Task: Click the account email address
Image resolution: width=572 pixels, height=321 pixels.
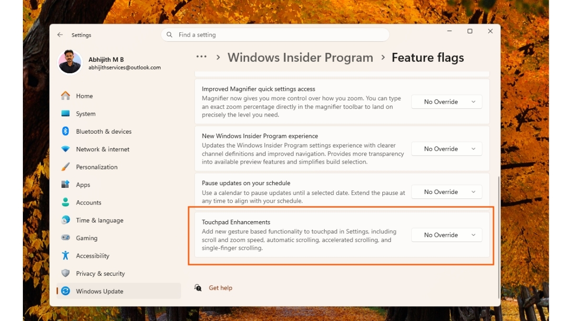Action: click(x=124, y=68)
